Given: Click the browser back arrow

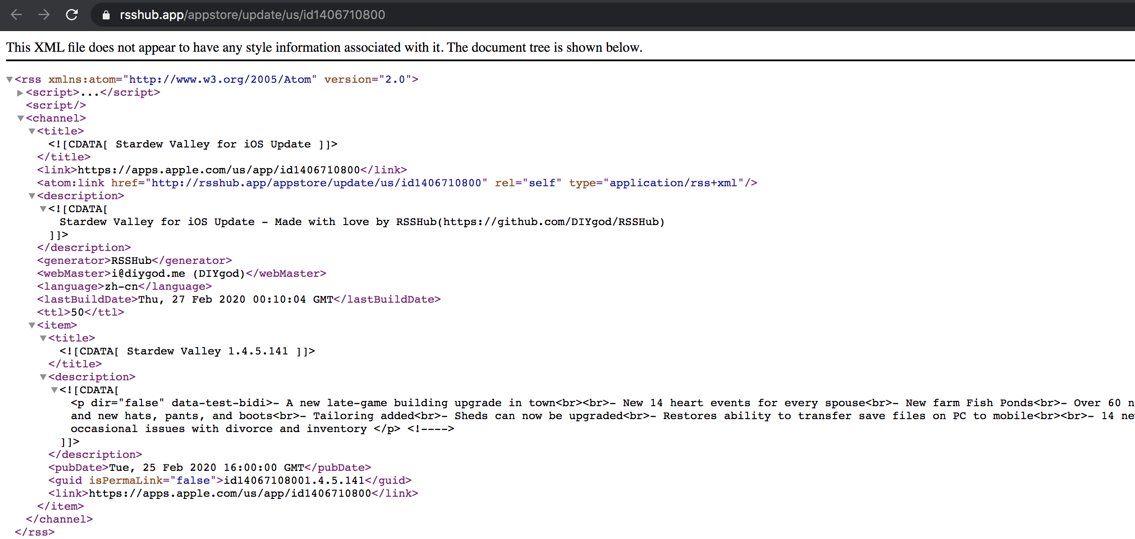Looking at the screenshot, I should [16, 15].
